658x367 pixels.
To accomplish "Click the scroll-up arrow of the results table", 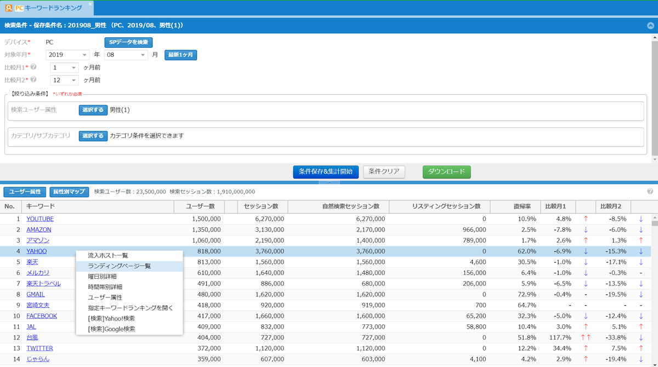I will click(x=655, y=217).
